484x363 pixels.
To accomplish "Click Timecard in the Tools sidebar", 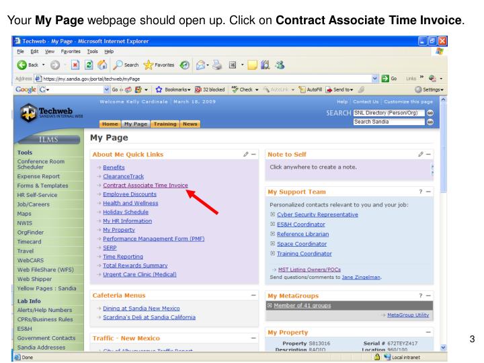I will pyautogui.click(x=30, y=242).
